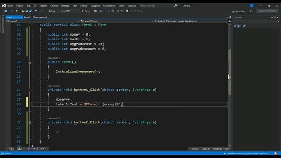Start debugging with the Пуск button
281x158 pixels.
click(86, 11)
